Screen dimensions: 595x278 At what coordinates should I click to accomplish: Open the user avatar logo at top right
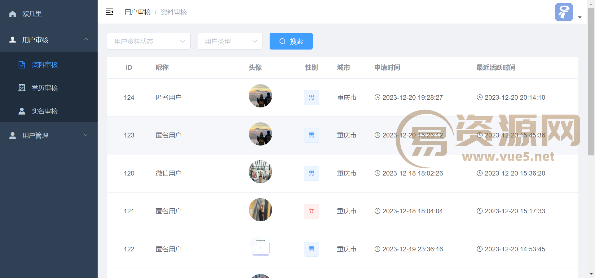pyautogui.click(x=564, y=12)
